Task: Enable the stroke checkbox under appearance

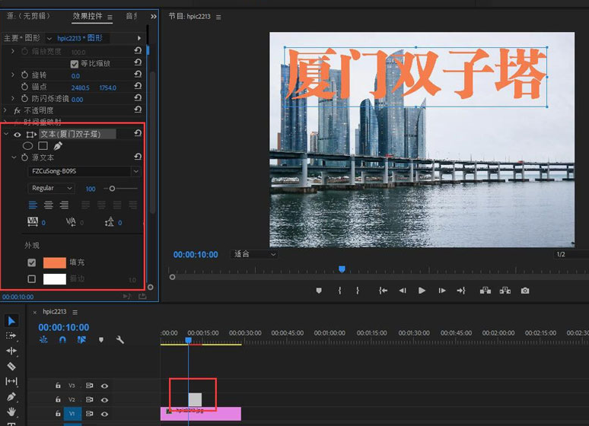Action: (31, 279)
